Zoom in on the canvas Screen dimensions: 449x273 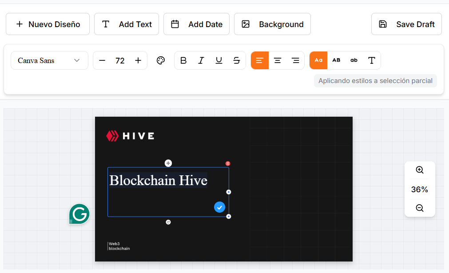coord(420,170)
